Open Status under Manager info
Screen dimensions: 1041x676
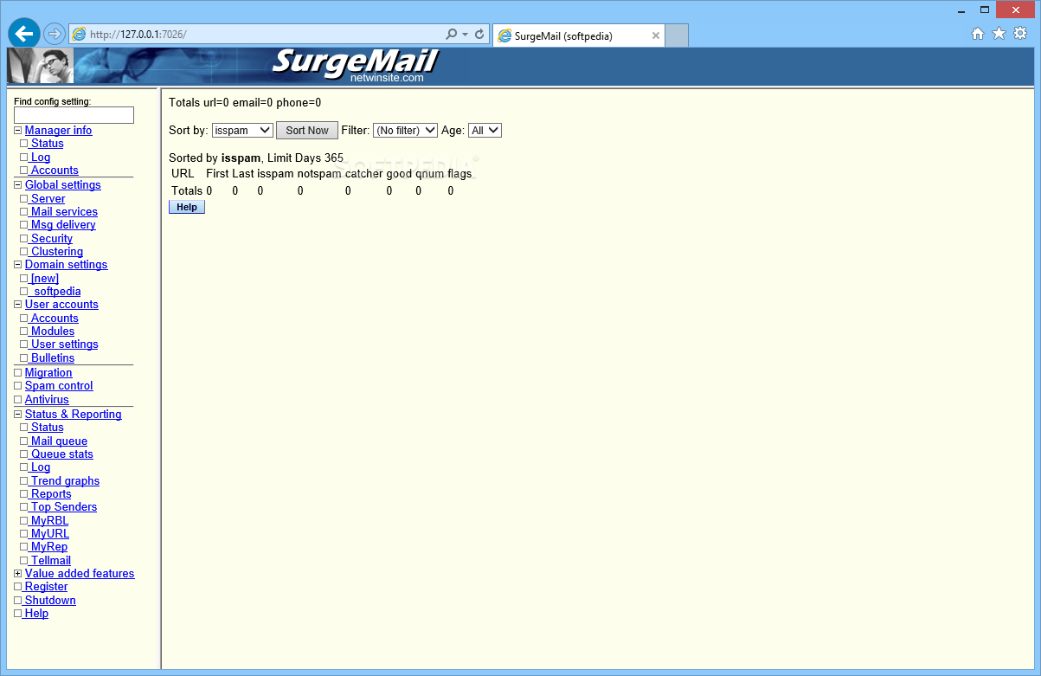(47, 144)
